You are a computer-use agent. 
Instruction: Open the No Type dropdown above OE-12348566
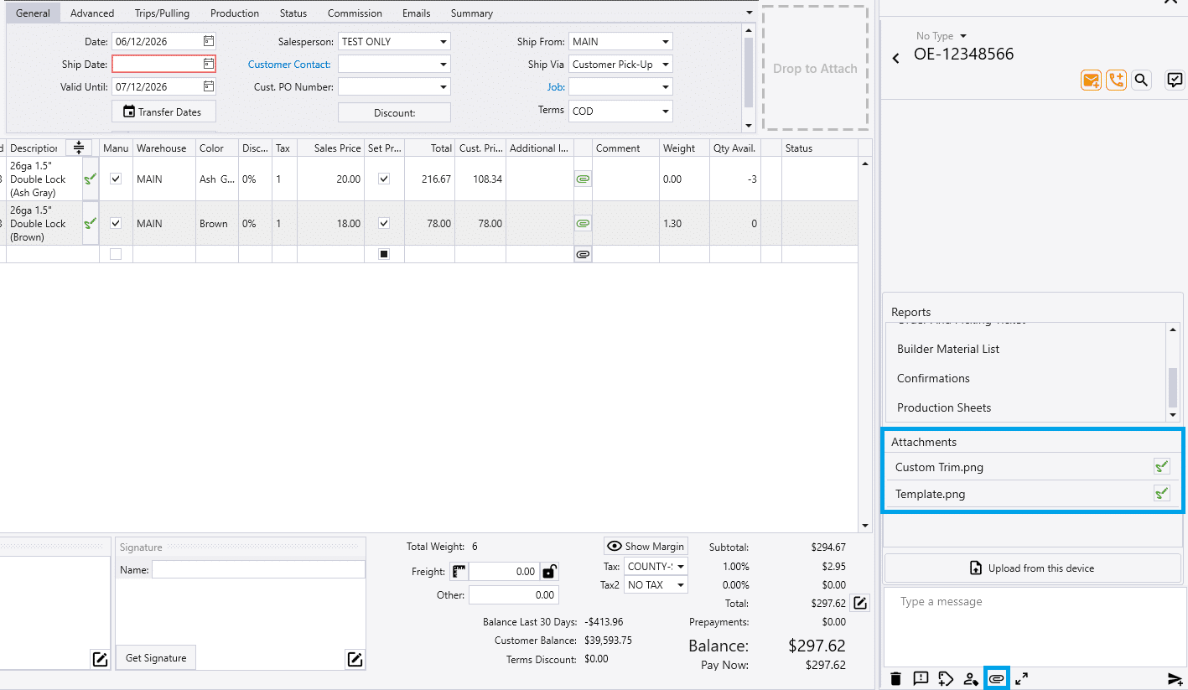pyautogui.click(x=942, y=36)
